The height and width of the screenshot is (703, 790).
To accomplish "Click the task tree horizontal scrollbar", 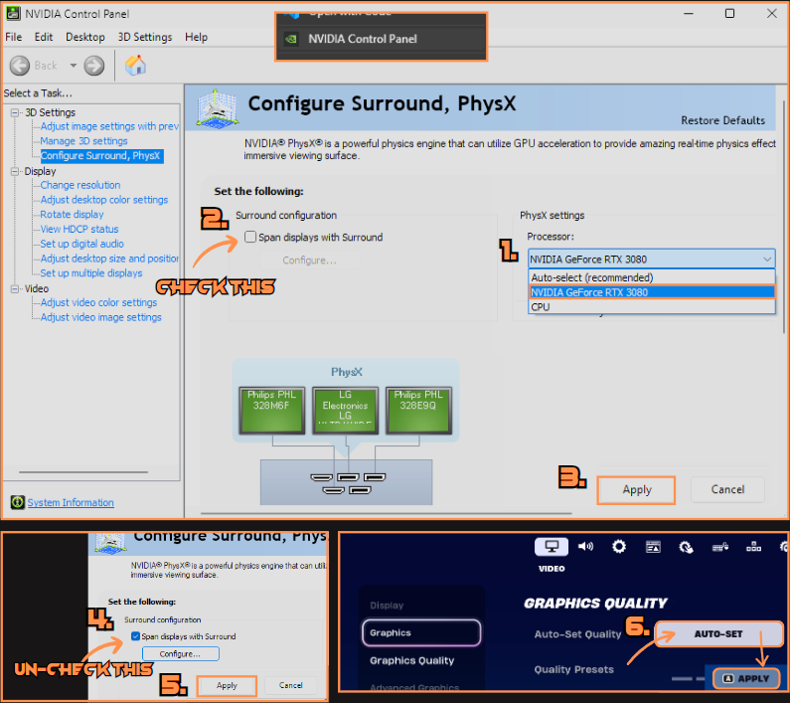I will click(83, 472).
